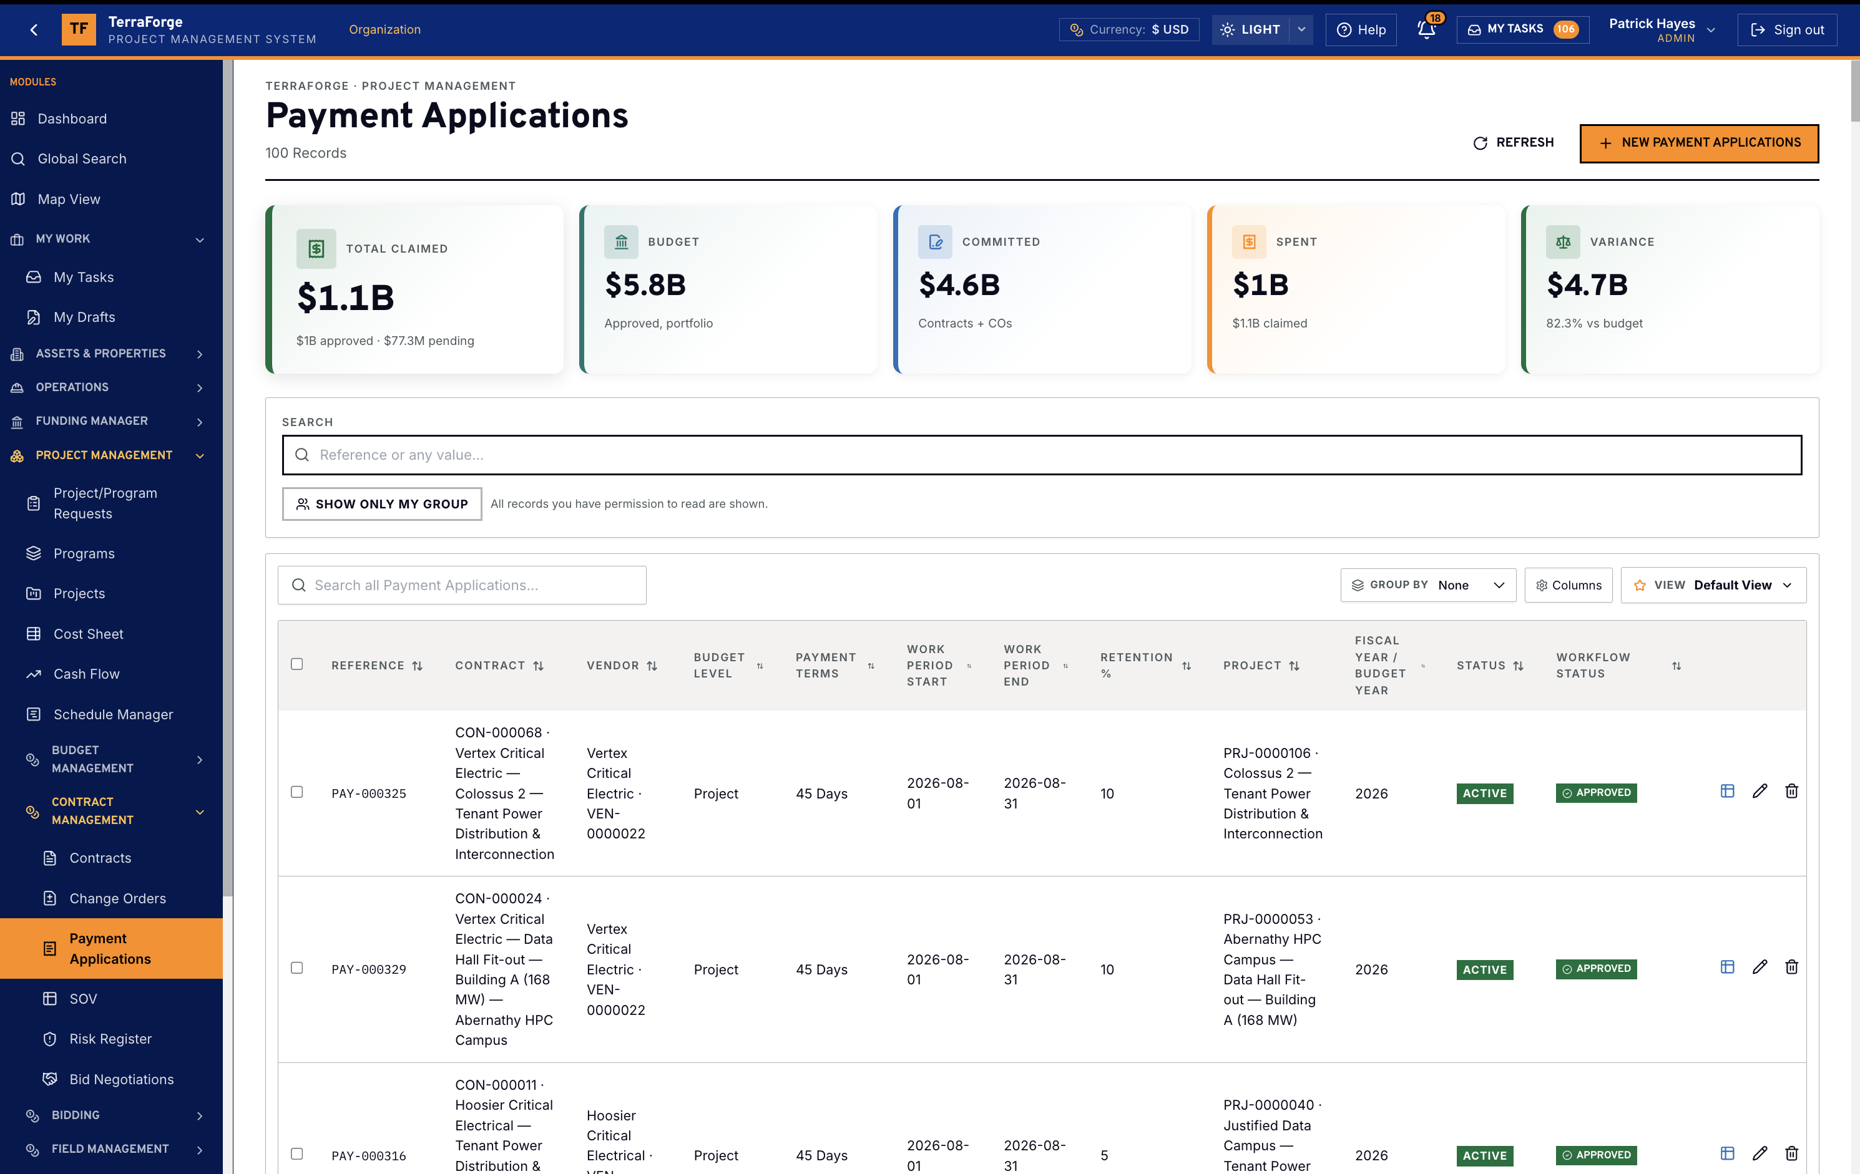Toggle Show Only My Group filter
This screenshot has width=1860, height=1174.
tap(381, 504)
